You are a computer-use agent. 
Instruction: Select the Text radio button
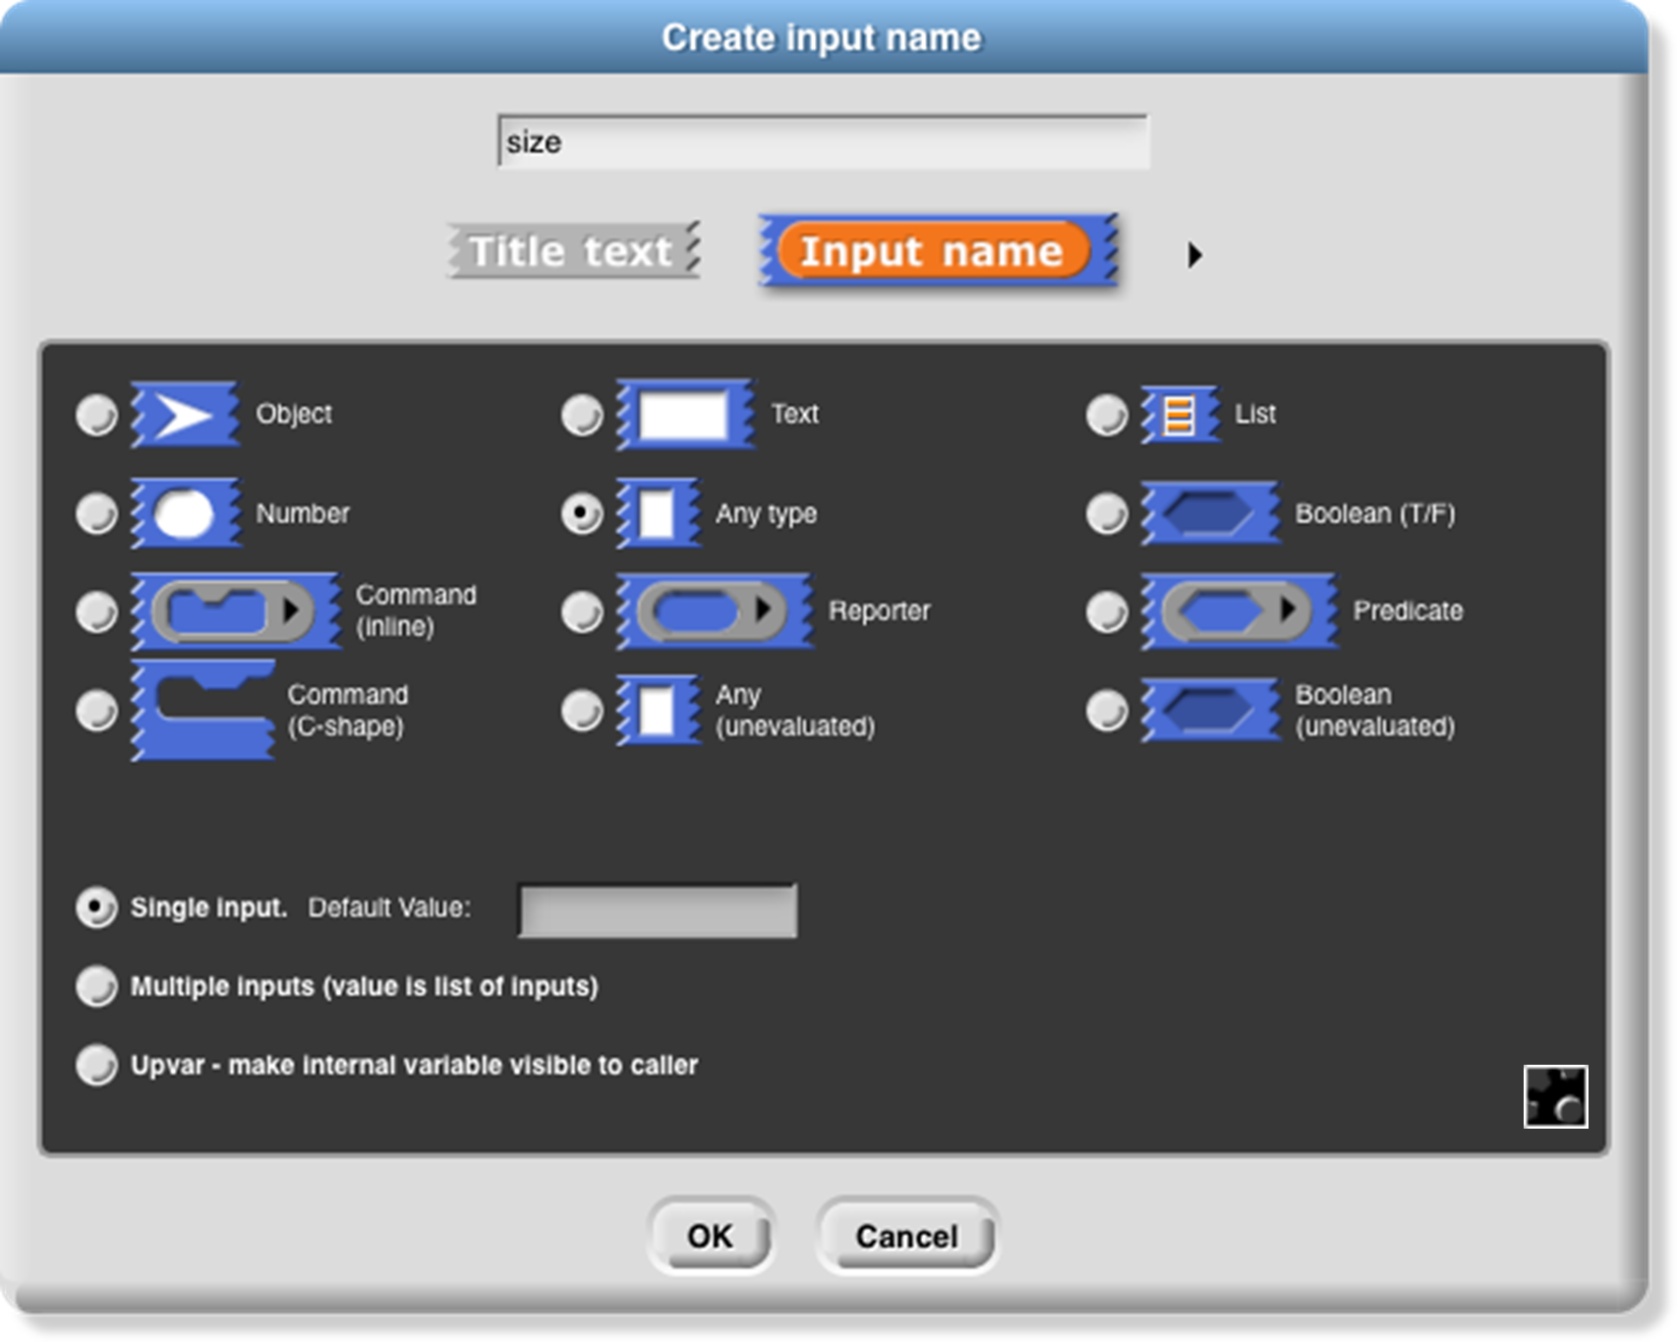point(582,415)
